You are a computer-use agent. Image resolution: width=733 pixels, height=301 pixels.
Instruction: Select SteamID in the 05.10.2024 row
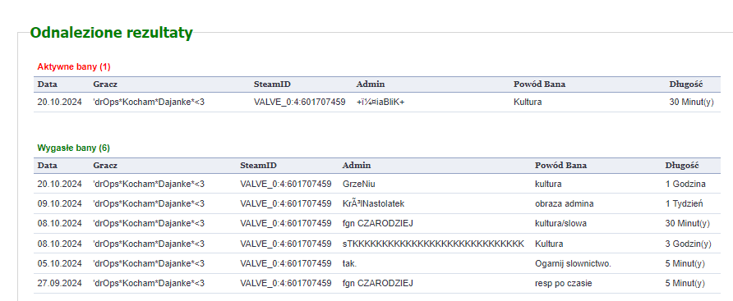click(286, 263)
